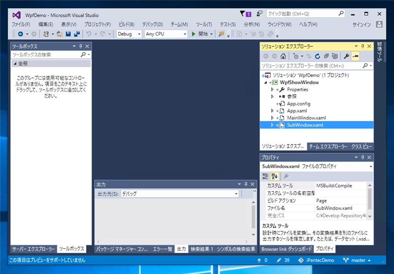This screenshot has height=274, width=394.
Task: Open the ビルド(B) menu
Action: pos(127,24)
